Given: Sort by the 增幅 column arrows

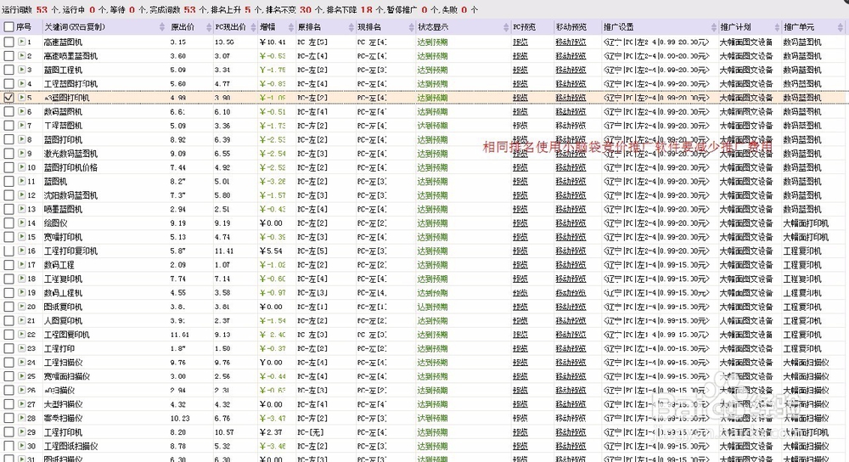Looking at the screenshot, I should [x=291, y=27].
